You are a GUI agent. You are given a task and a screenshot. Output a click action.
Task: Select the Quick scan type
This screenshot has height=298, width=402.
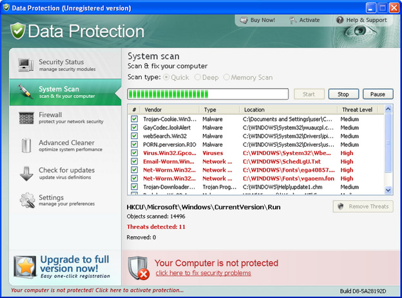click(x=166, y=77)
